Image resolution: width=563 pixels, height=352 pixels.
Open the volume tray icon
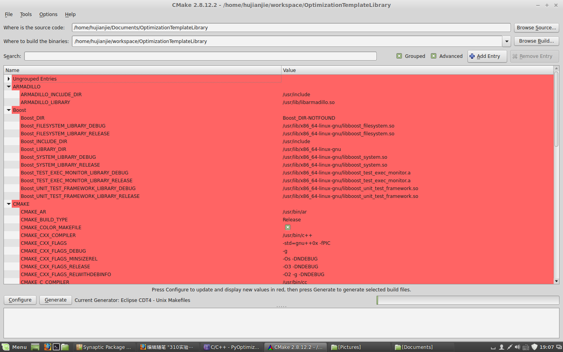(518, 347)
